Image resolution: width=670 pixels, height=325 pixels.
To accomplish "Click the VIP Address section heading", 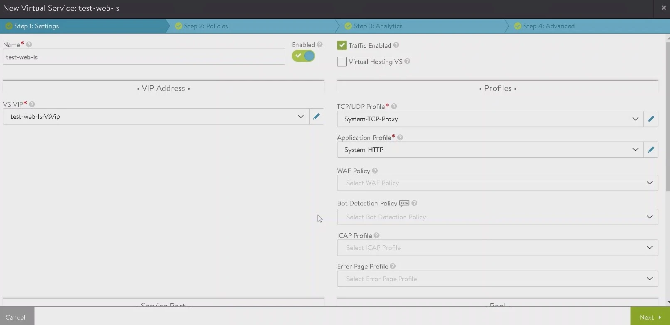I will pyautogui.click(x=163, y=88).
